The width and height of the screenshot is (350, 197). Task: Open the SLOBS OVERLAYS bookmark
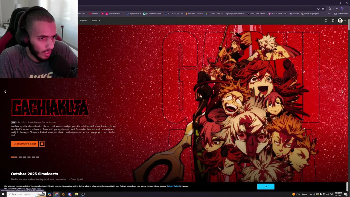tap(214, 14)
